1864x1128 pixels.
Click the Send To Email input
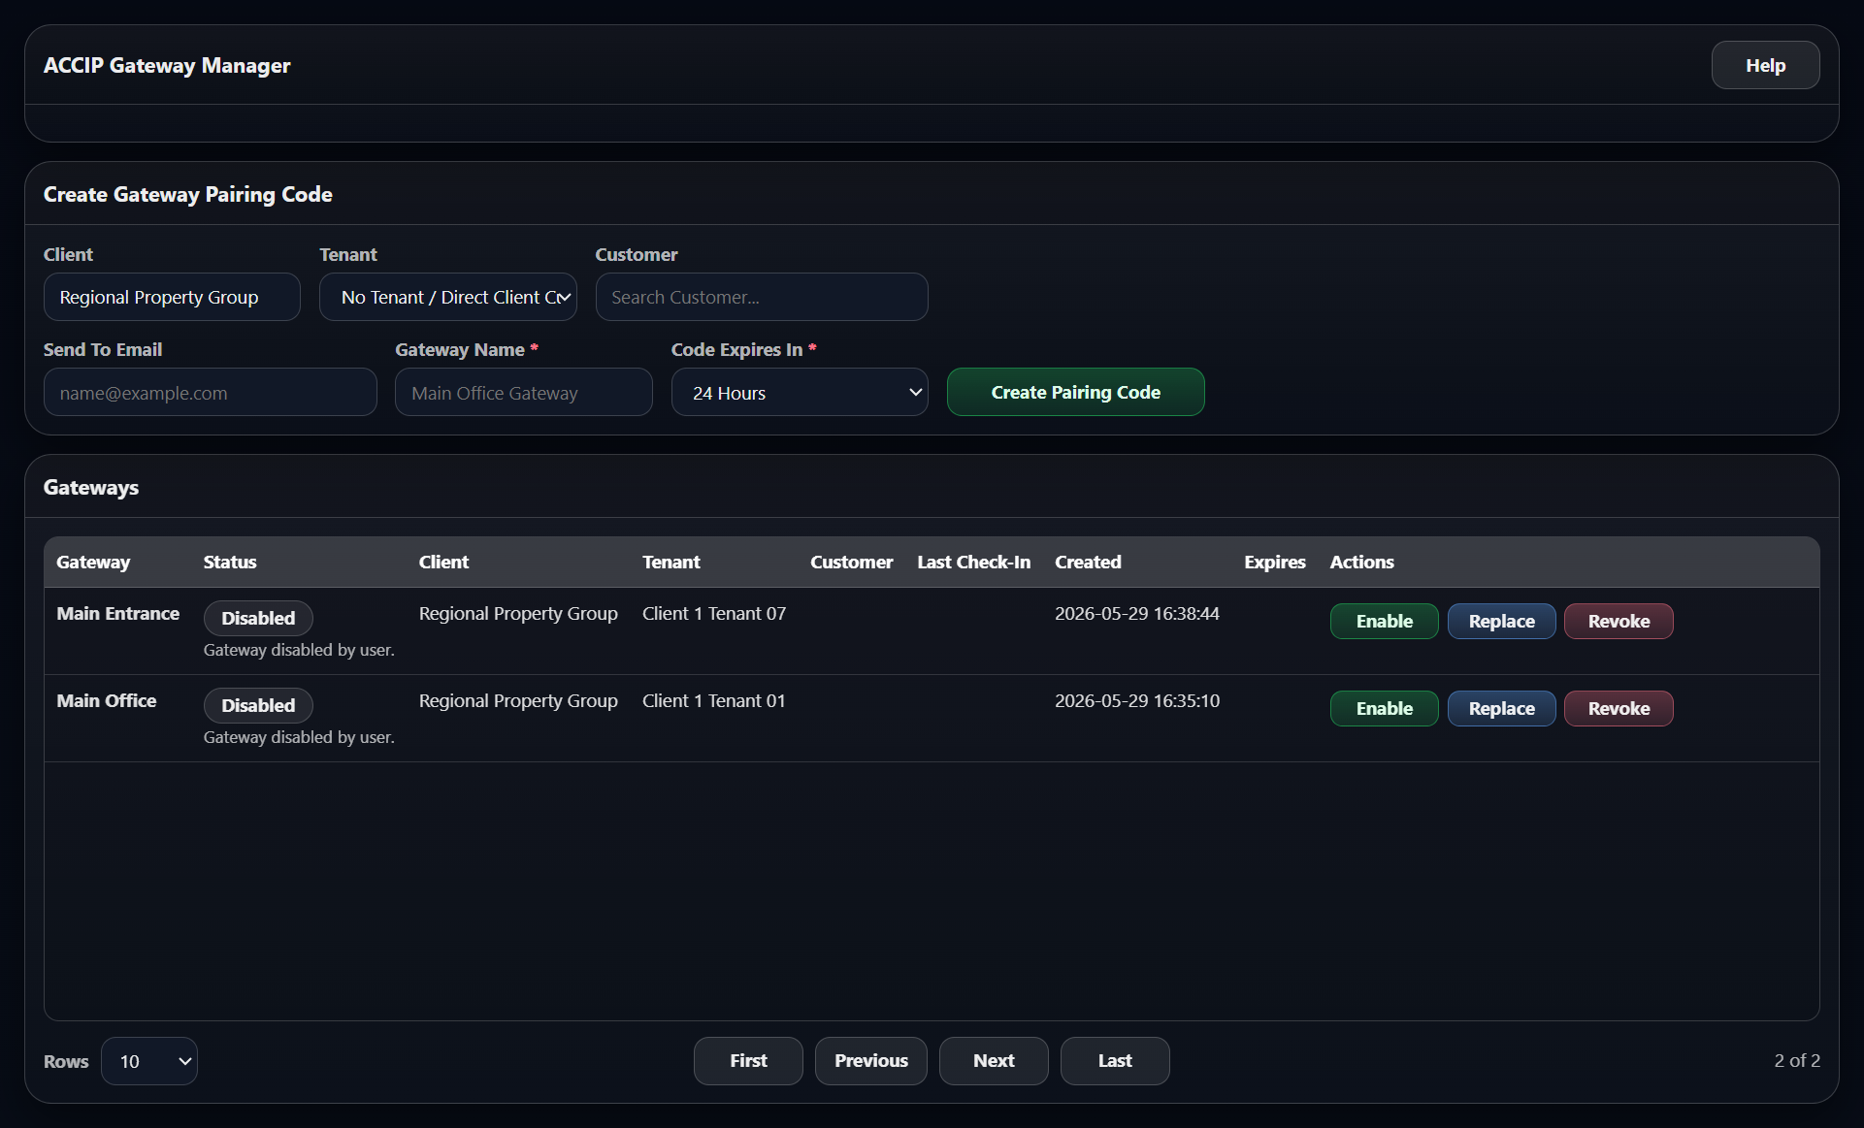(x=211, y=392)
